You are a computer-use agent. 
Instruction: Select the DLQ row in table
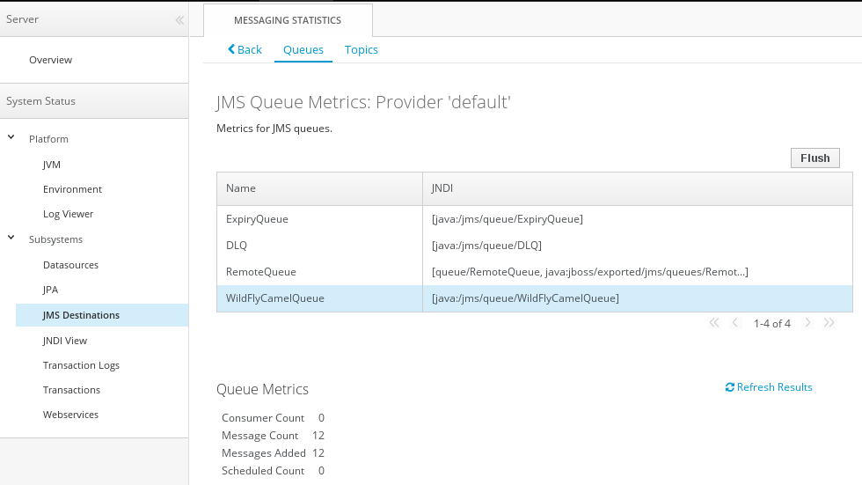(237, 246)
